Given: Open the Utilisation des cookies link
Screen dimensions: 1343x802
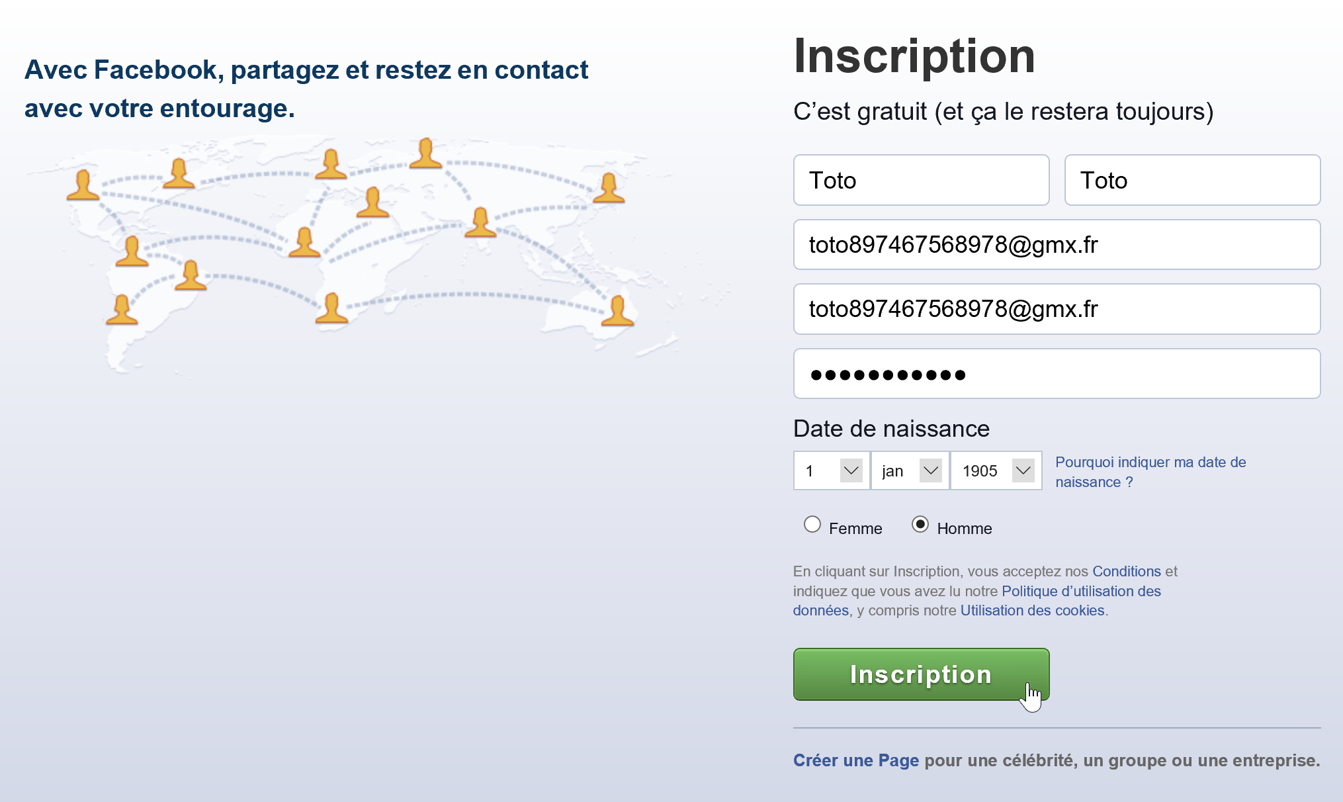Looking at the screenshot, I should pyautogui.click(x=1032, y=610).
